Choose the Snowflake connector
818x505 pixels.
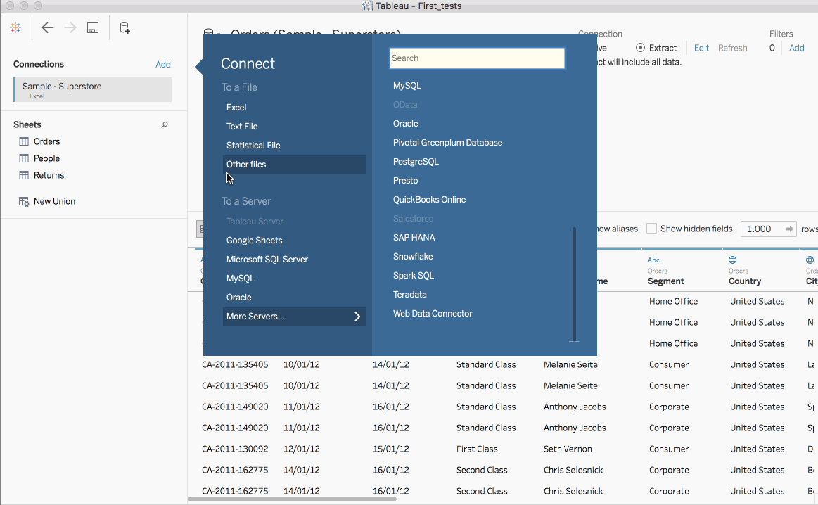tap(413, 257)
